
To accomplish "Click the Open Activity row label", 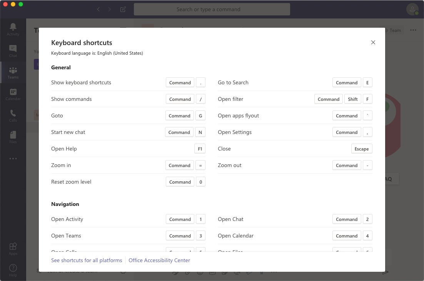I will 67,219.
